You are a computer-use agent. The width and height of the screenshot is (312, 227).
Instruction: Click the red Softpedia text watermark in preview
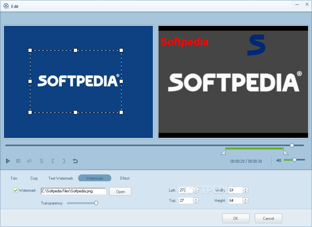point(184,42)
